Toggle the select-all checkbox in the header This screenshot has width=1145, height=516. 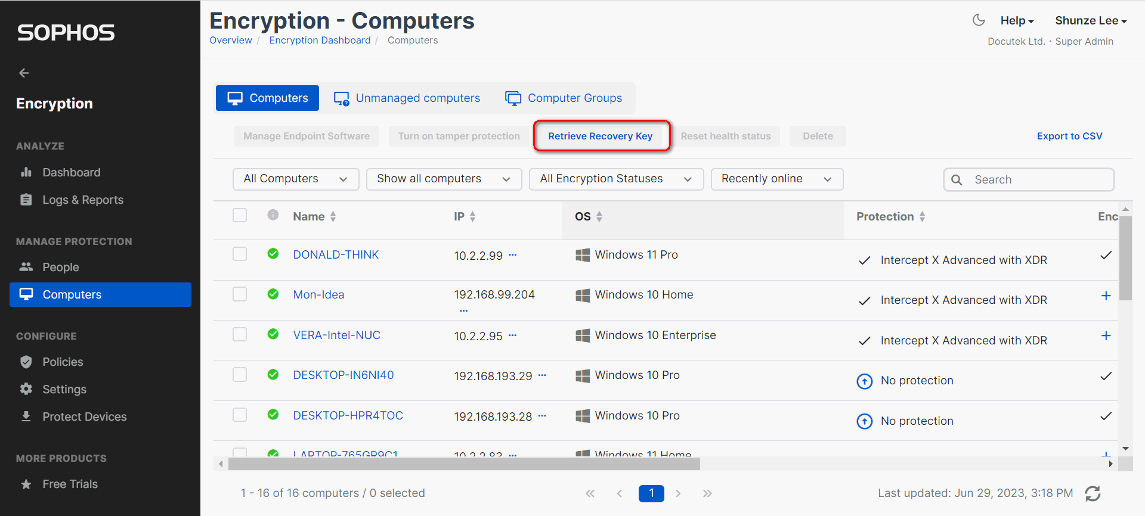(240, 215)
